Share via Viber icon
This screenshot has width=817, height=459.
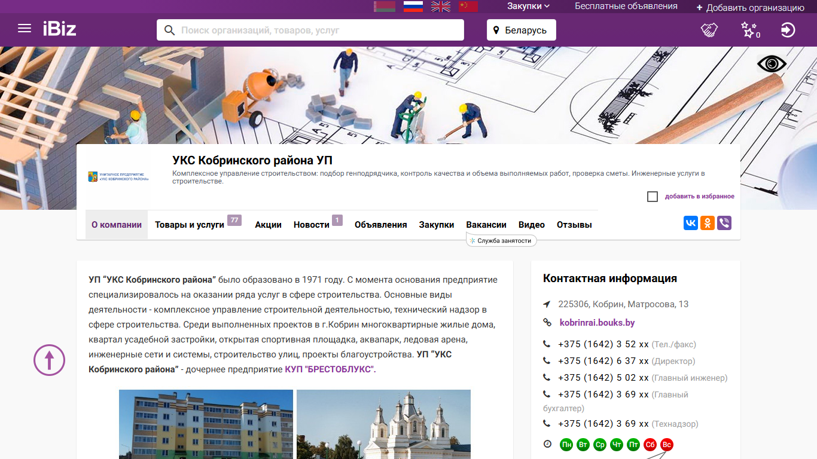click(x=724, y=223)
